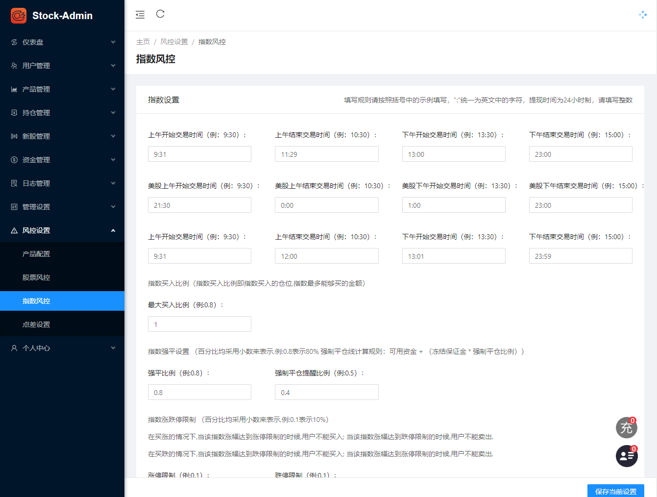Open the 充 recharge floating icon
Viewport: 657px width, 497px height.
click(626, 427)
